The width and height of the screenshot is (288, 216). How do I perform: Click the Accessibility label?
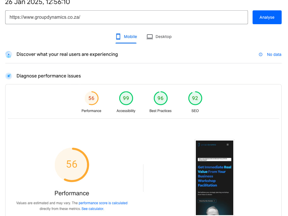(126, 111)
